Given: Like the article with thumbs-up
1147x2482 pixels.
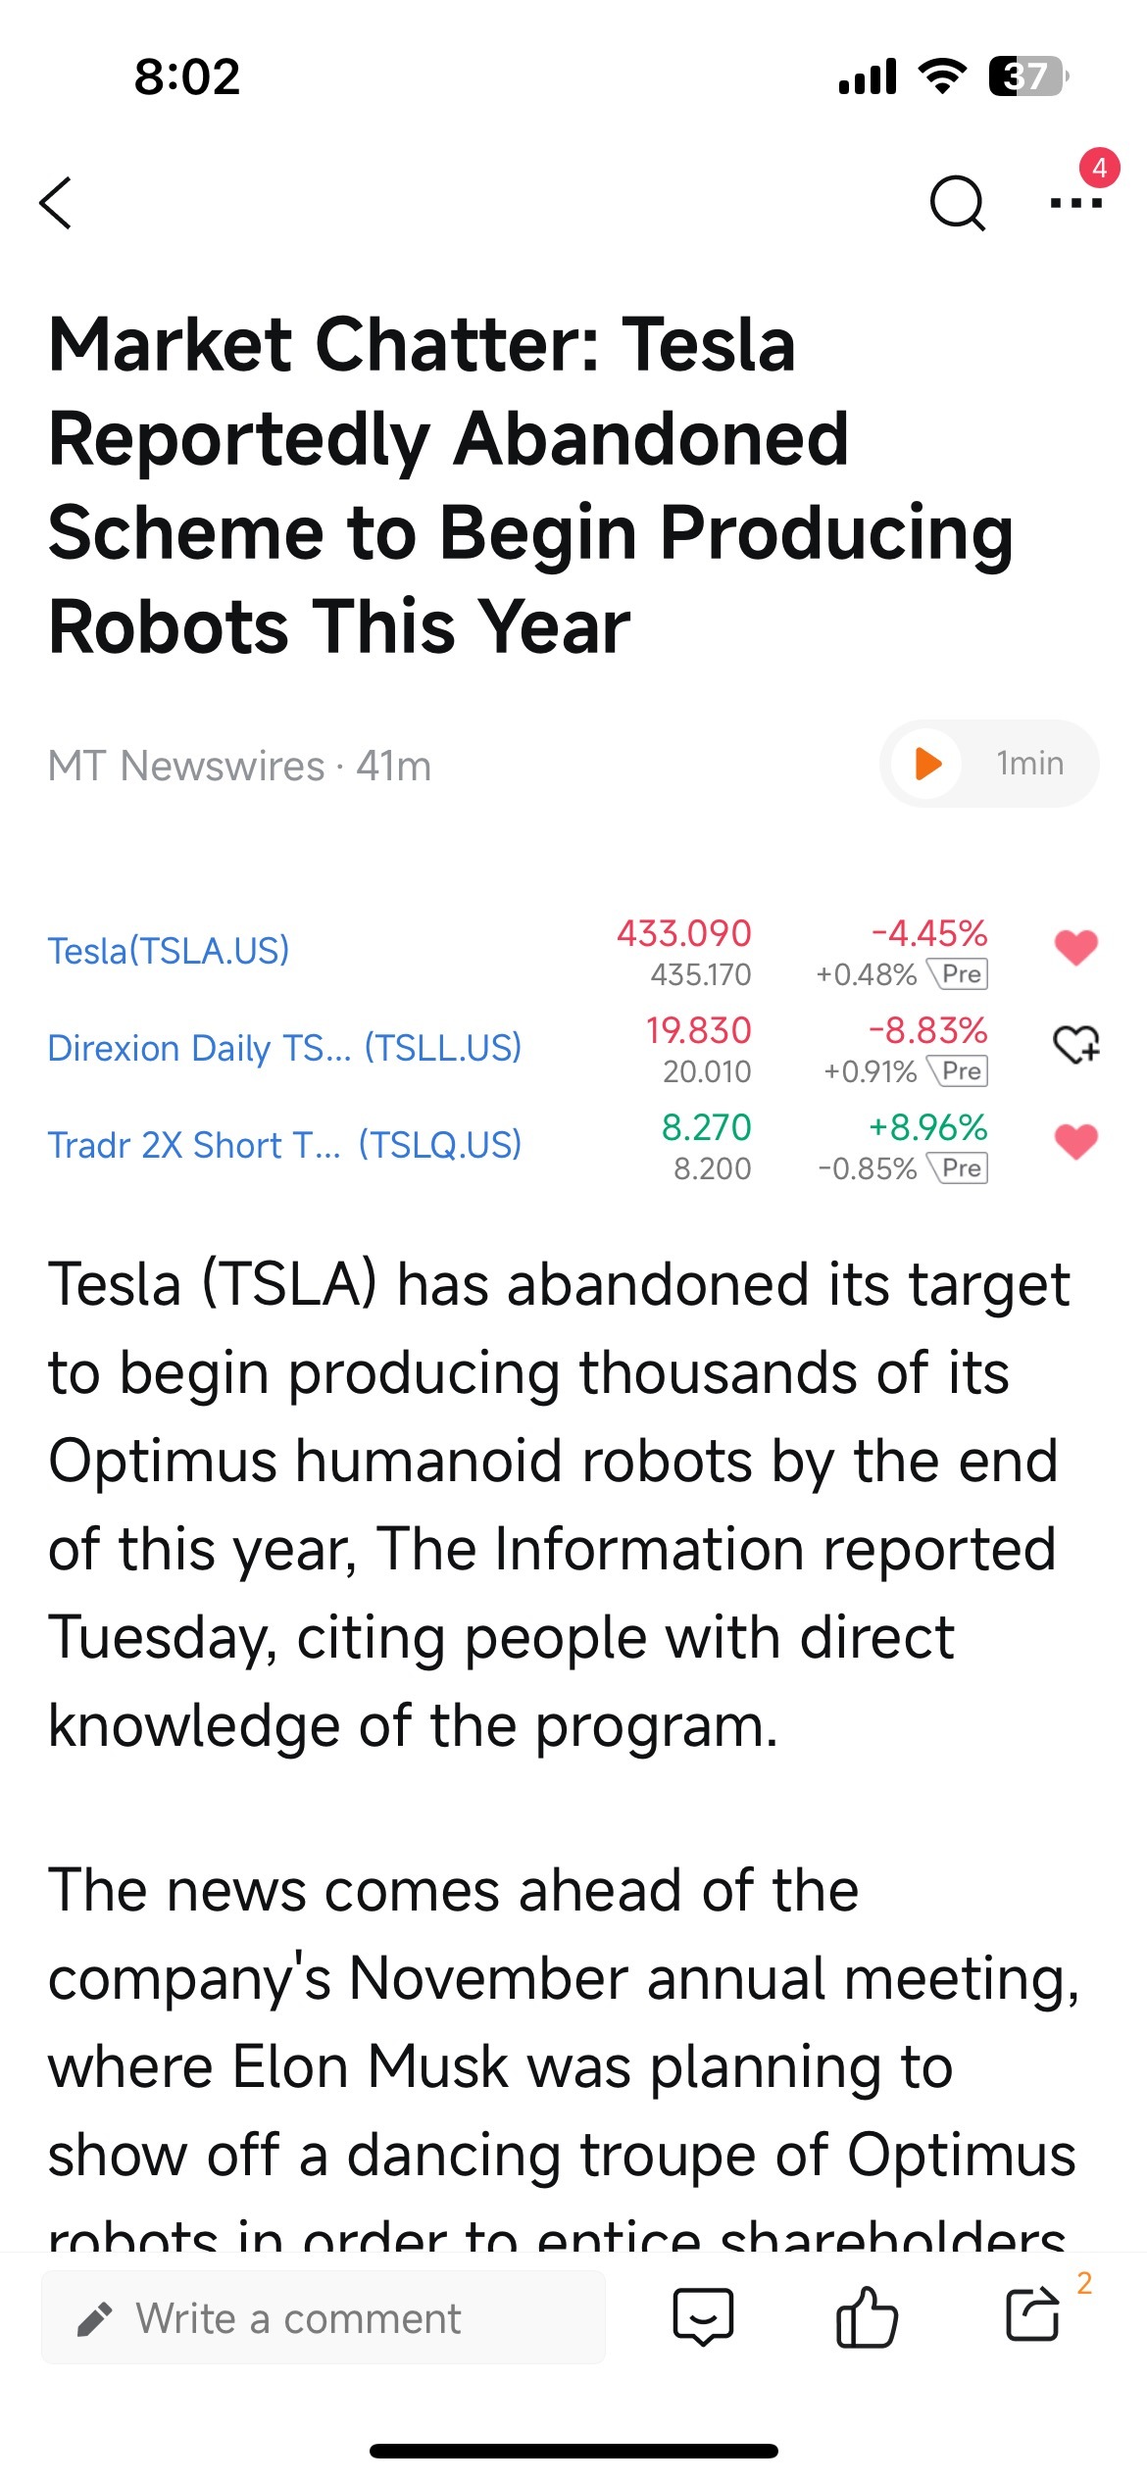Looking at the screenshot, I should (867, 2317).
